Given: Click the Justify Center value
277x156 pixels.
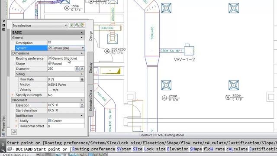Looking at the screenshot, I should [x=66, y=121].
